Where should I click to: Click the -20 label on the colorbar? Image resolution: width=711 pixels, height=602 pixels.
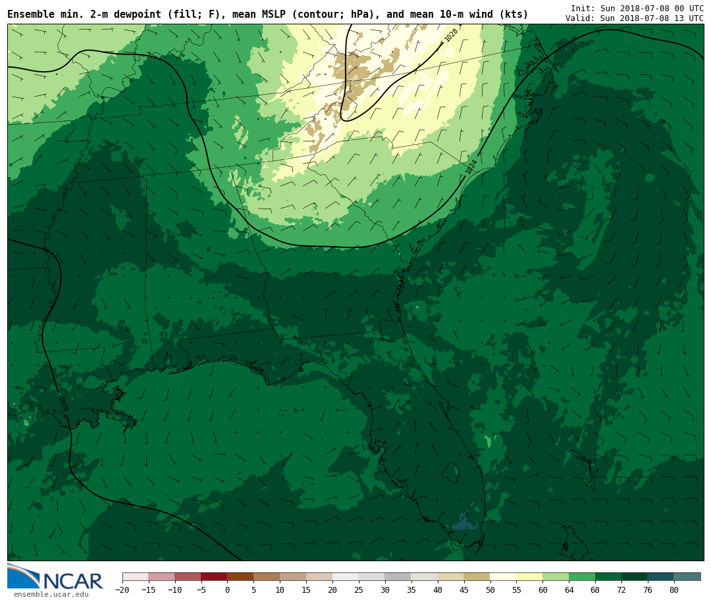[x=122, y=590]
